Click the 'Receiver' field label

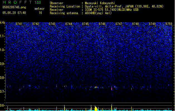tap(56, 10)
